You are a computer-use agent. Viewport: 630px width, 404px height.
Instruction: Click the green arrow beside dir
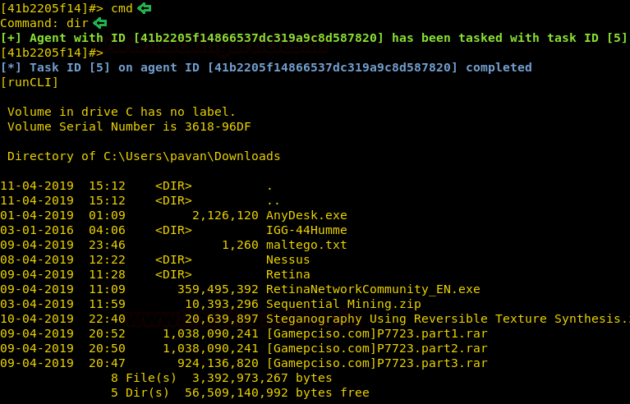99,23
